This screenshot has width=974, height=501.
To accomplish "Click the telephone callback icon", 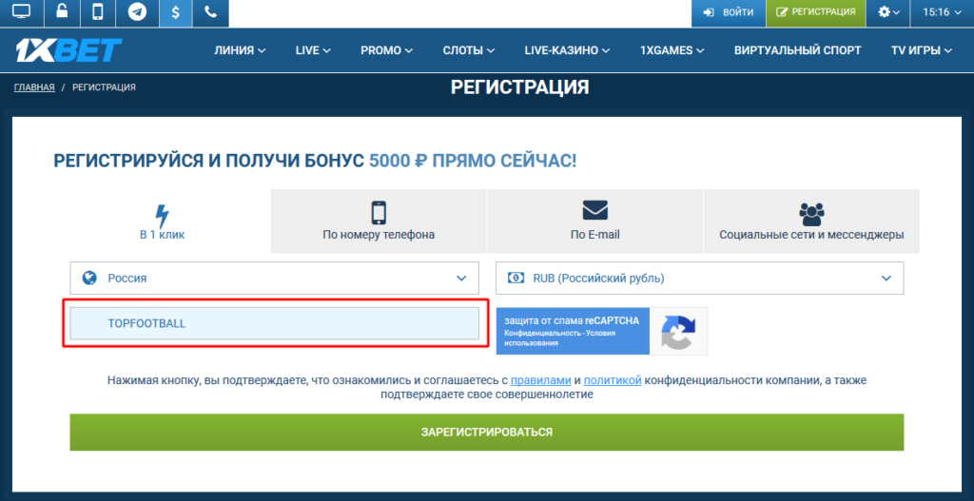I will 210,13.
